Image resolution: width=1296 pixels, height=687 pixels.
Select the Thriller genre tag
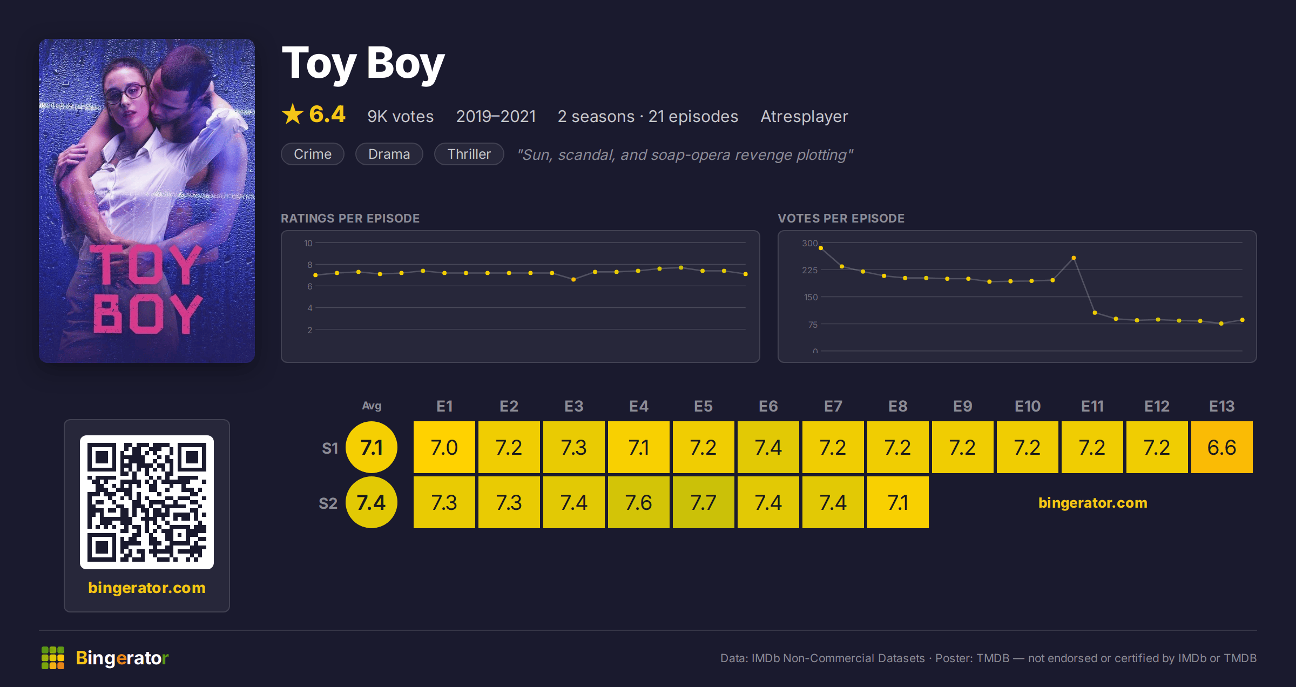(469, 154)
